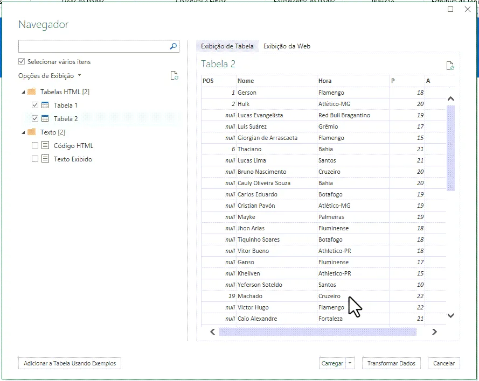Click the Lucas Evangelista cell
The image size is (479, 381).
click(x=277, y=115)
